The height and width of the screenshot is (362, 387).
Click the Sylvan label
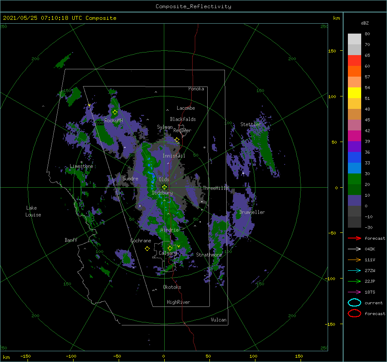(165, 127)
